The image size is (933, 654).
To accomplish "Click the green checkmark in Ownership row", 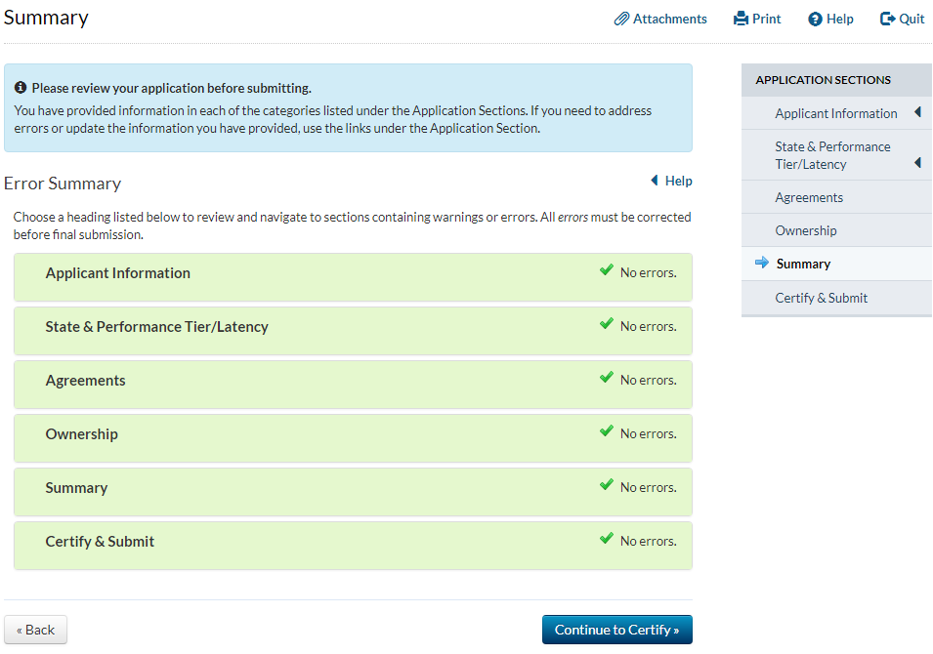I will coord(607,431).
